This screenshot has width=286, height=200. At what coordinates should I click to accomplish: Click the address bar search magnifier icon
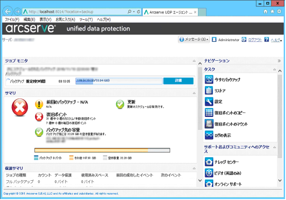click(x=130, y=12)
